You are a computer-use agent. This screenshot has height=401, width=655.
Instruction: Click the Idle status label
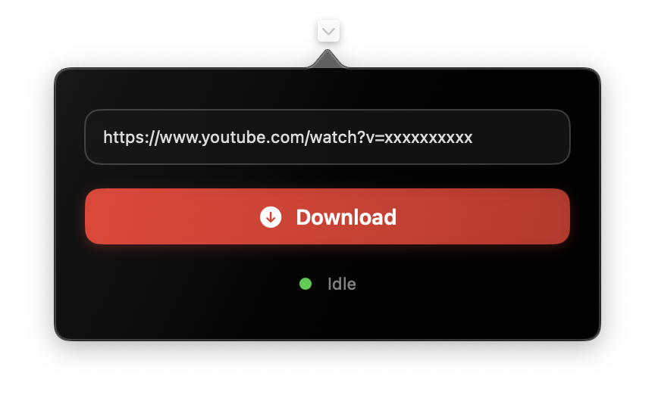pos(342,284)
